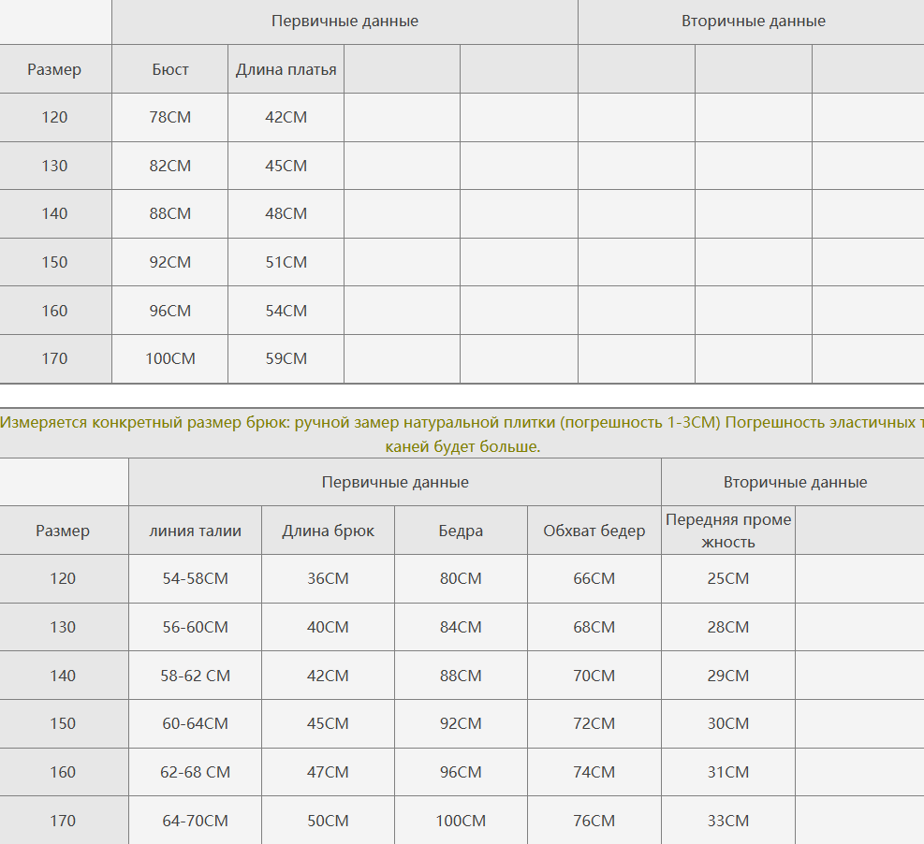Select the '82CM' bust cell

pos(169,166)
